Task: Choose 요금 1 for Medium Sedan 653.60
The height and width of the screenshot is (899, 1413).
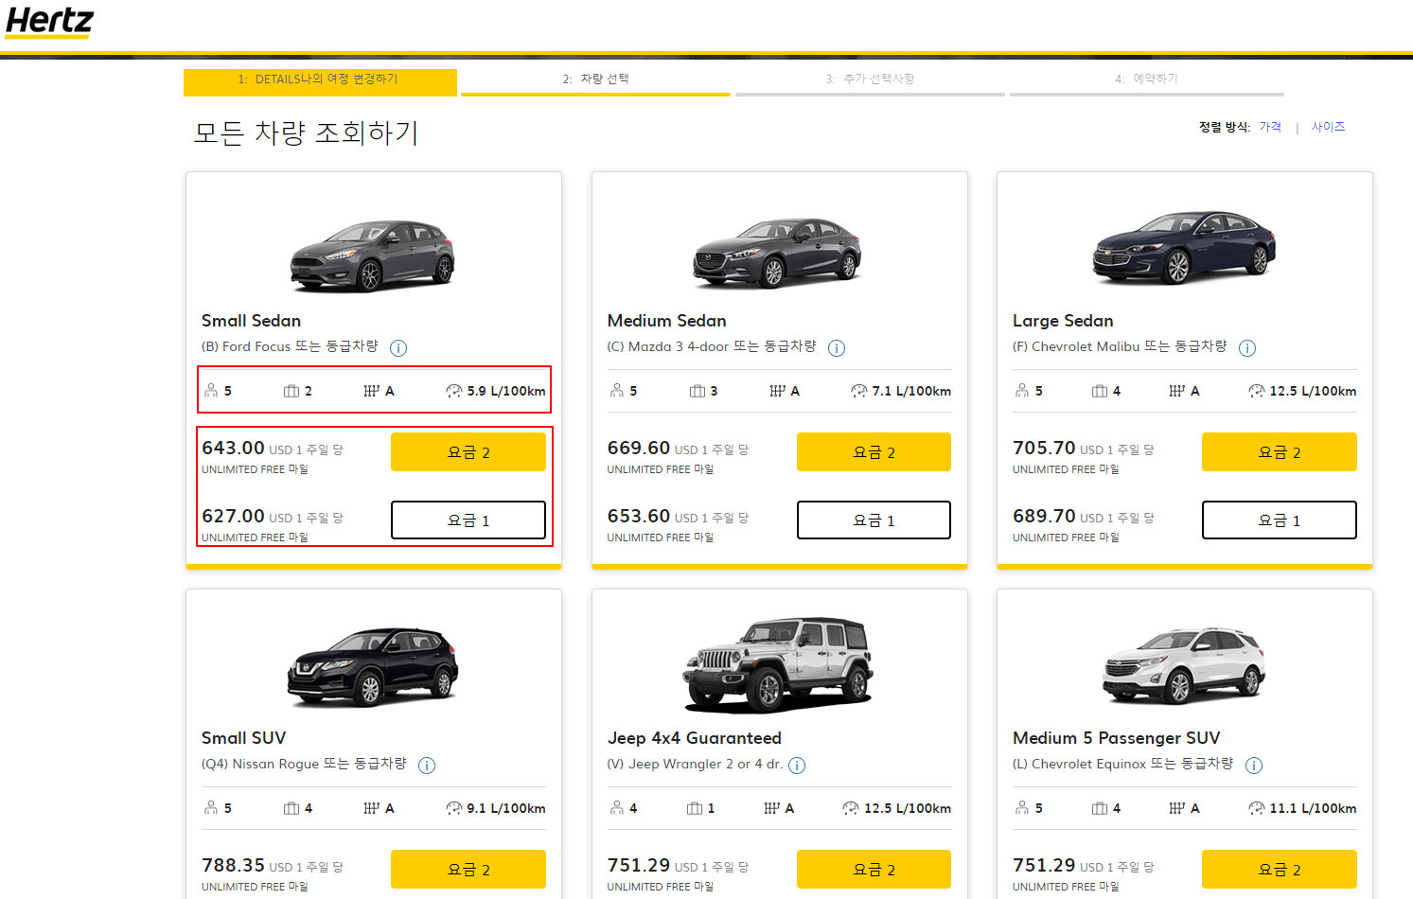Action: (874, 520)
